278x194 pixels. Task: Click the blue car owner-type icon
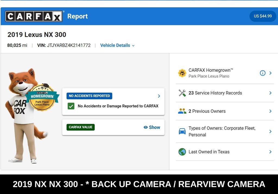pyautogui.click(x=182, y=131)
